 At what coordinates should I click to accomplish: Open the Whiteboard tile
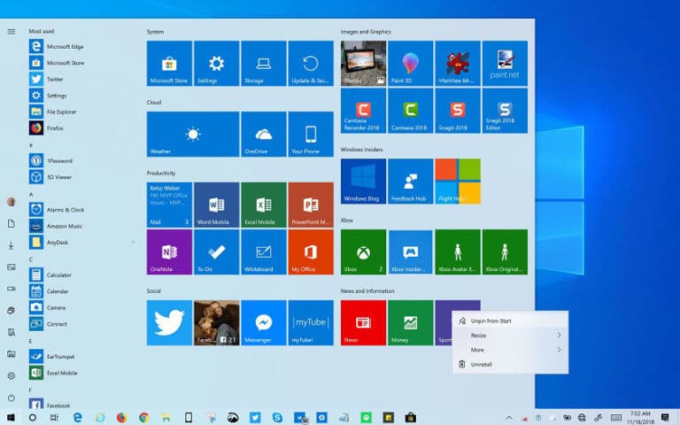click(x=264, y=252)
